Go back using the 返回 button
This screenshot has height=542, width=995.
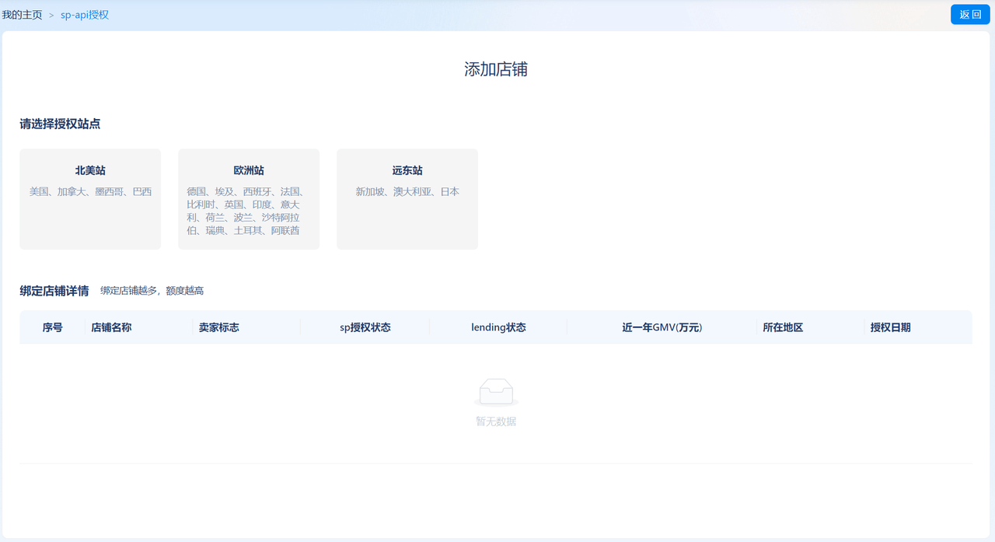[x=970, y=14]
